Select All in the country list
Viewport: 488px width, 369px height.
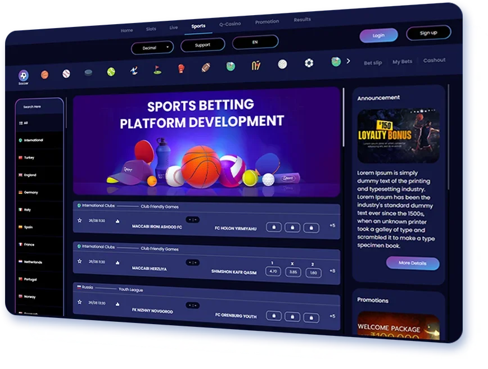click(x=39, y=123)
